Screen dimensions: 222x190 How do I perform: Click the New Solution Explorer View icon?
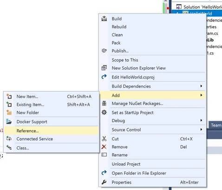click(104, 68)
